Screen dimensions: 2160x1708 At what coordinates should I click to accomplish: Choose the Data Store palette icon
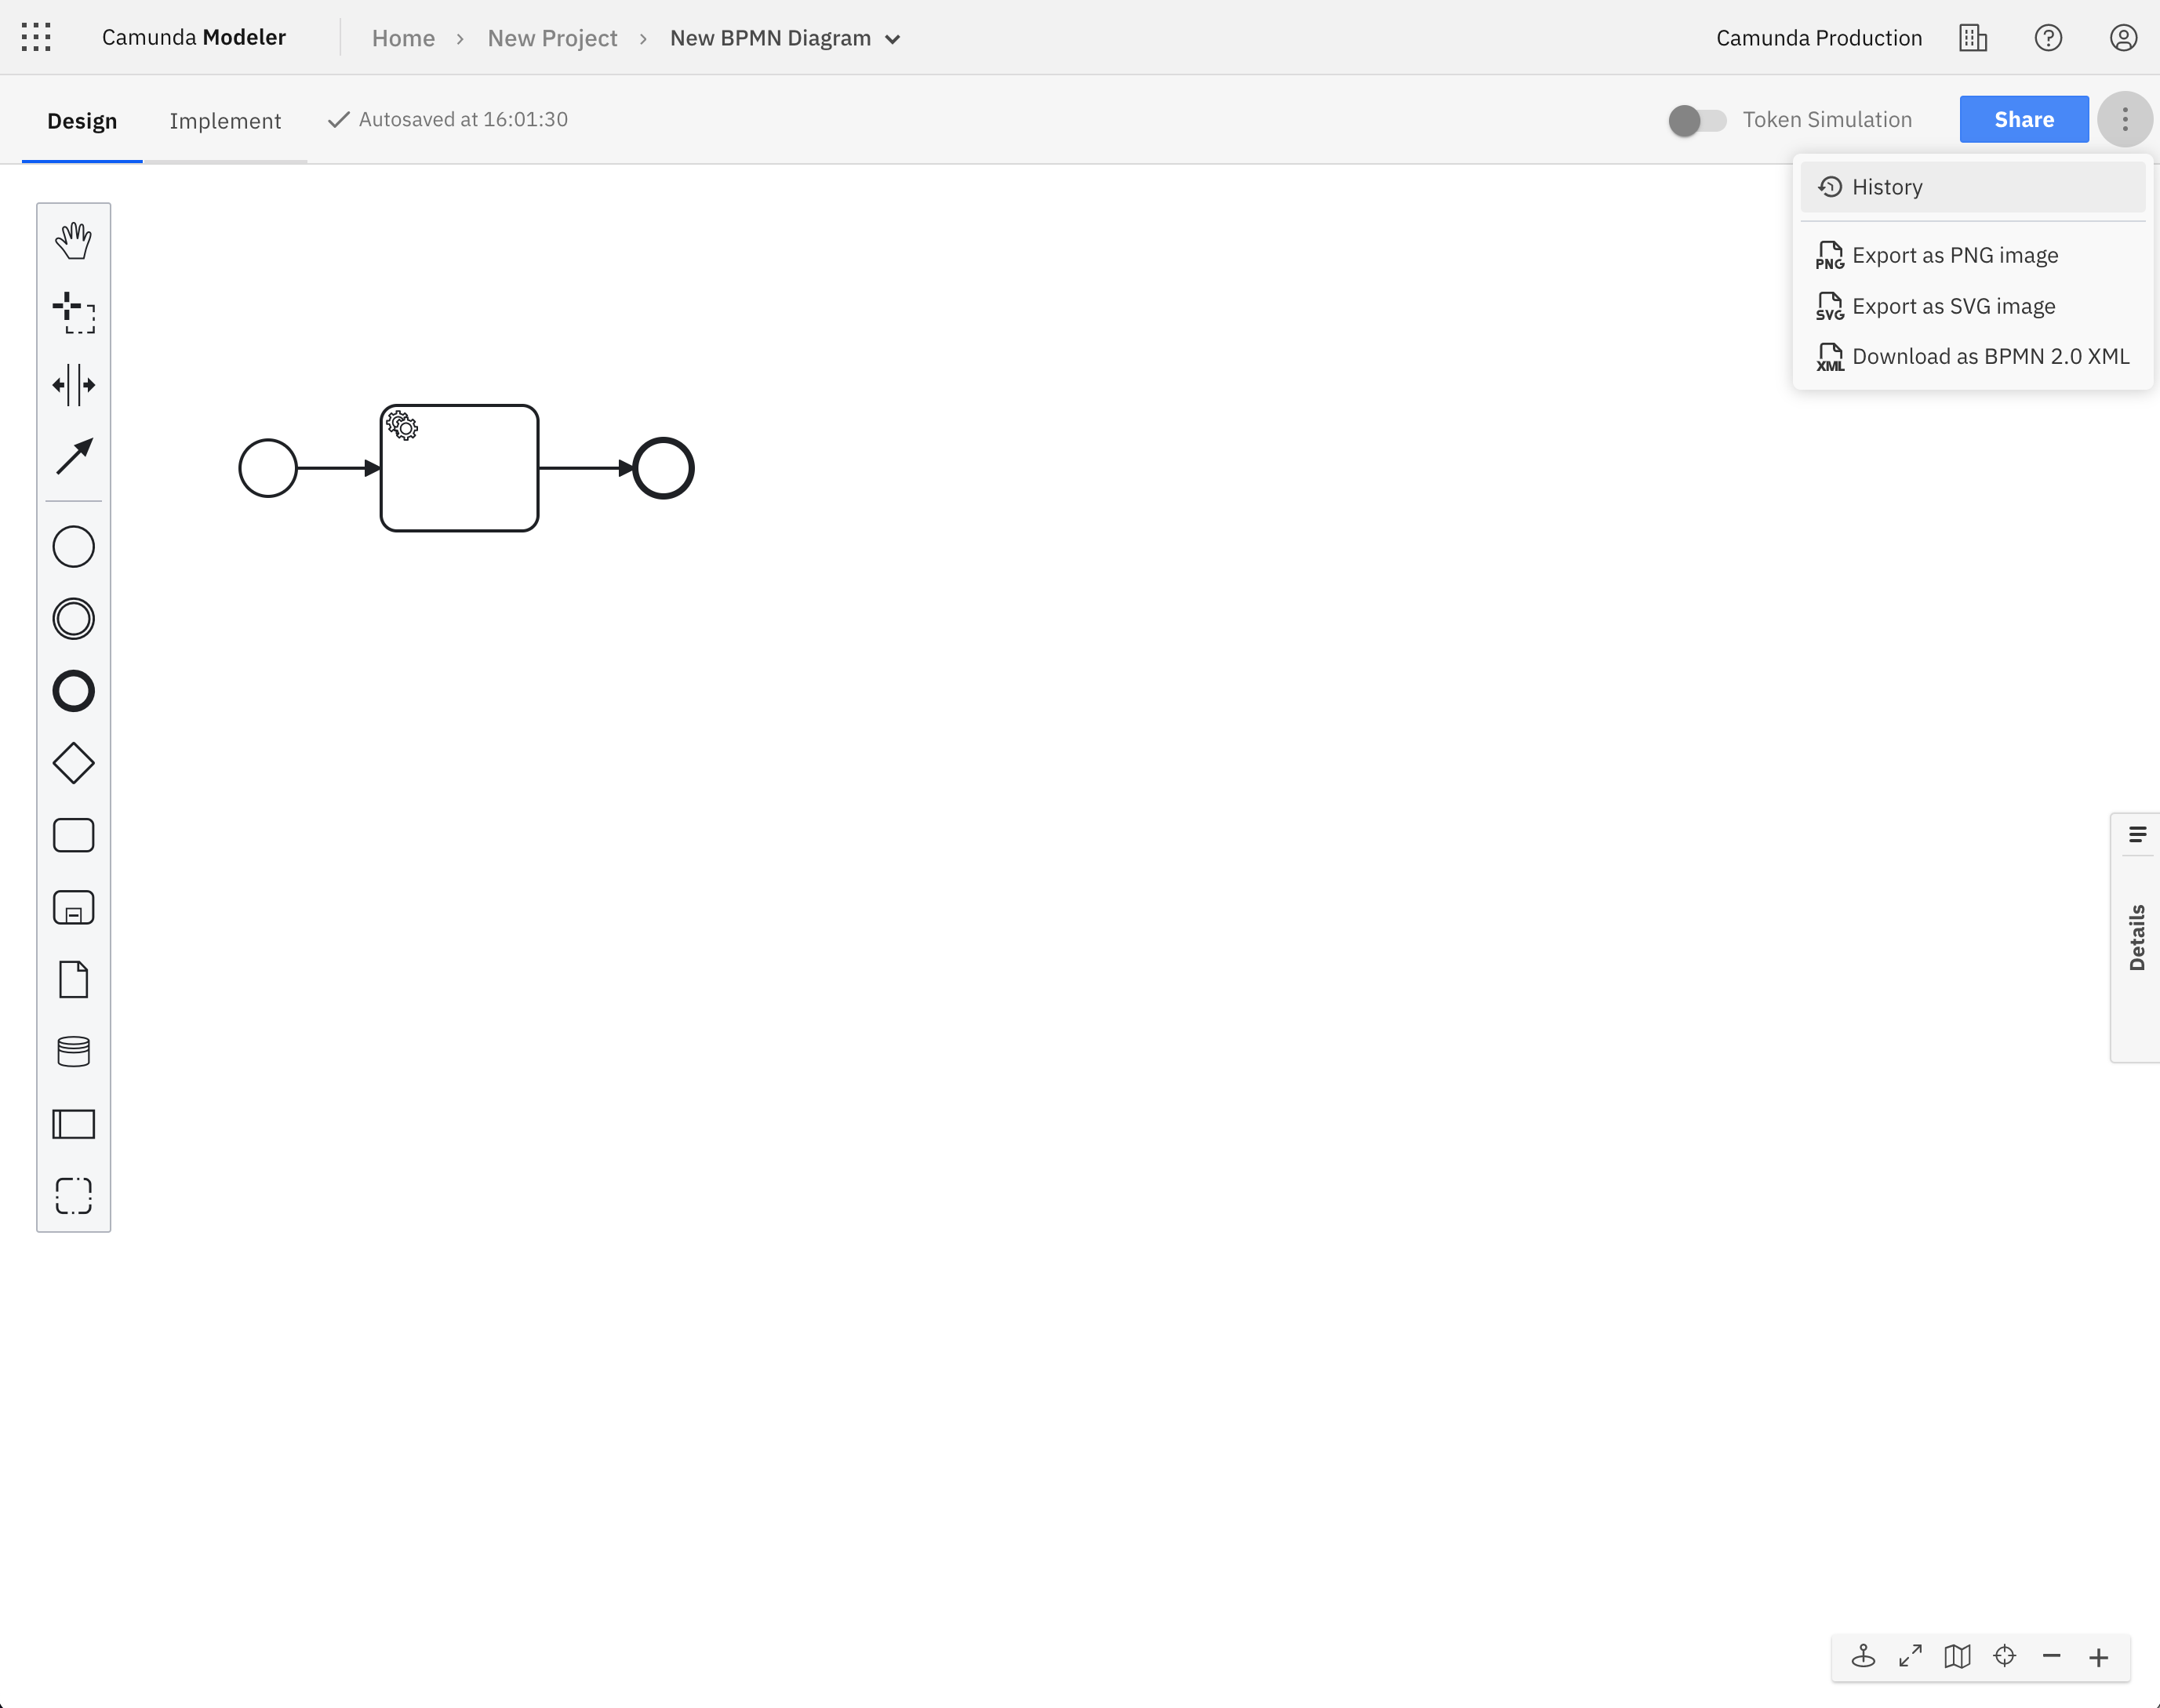(73, 1052)
